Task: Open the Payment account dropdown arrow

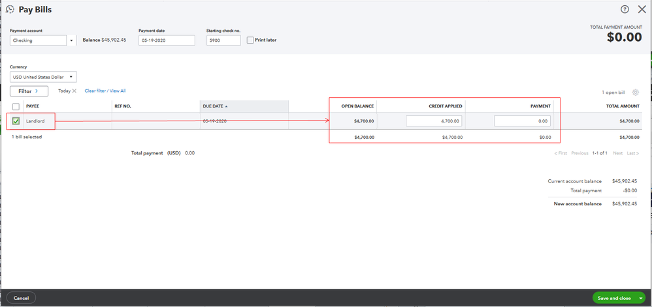Action: (x=71, y=40)
